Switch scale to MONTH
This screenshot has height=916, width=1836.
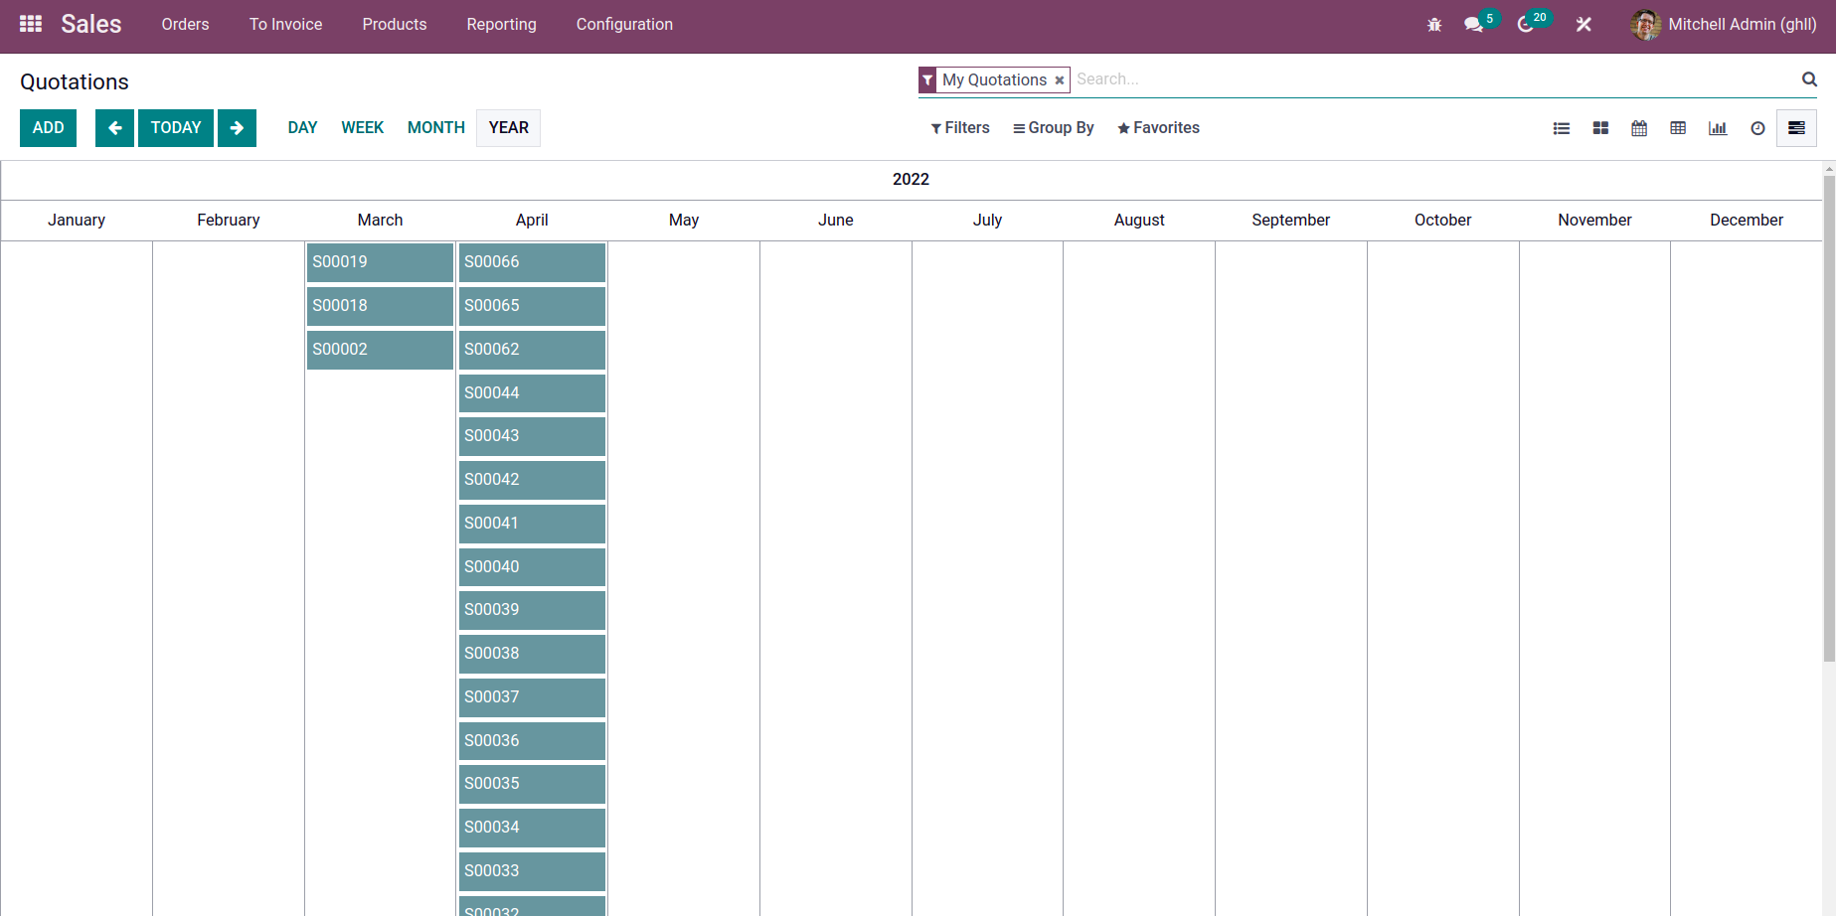click(x=436, y=128)
